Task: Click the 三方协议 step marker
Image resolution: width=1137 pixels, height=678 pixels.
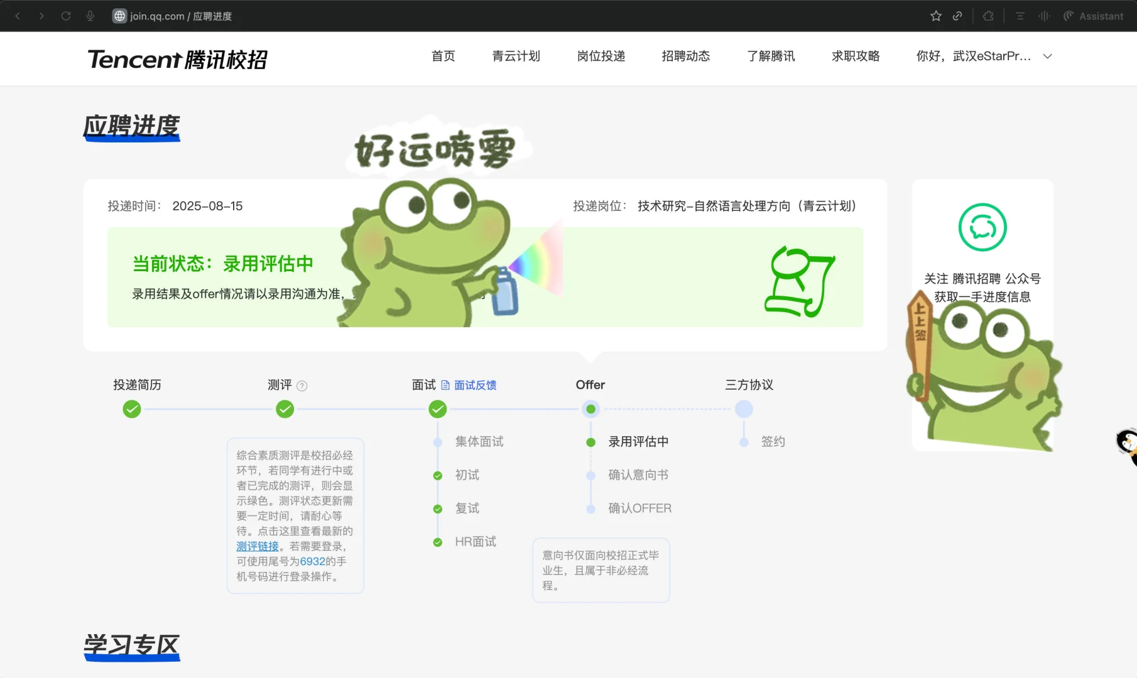Action: tap(744, 409)
